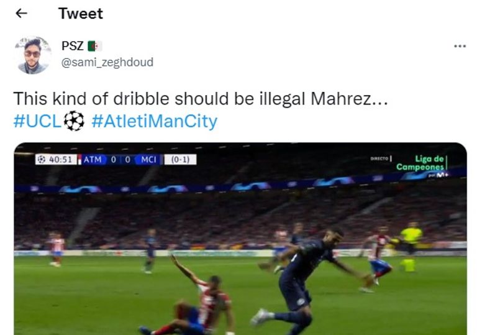Open the #AtletiManCity hashtag link
Screen dimensions: 477x335
click(154, 121)
